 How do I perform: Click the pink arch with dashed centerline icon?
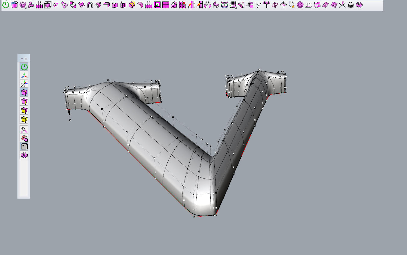pos(90,5)
